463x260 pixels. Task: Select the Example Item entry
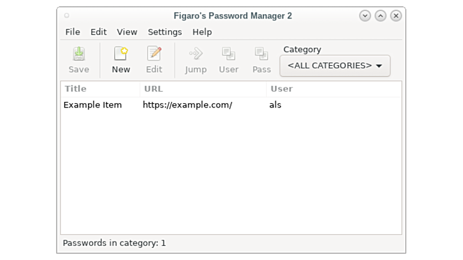click(93, 105)
